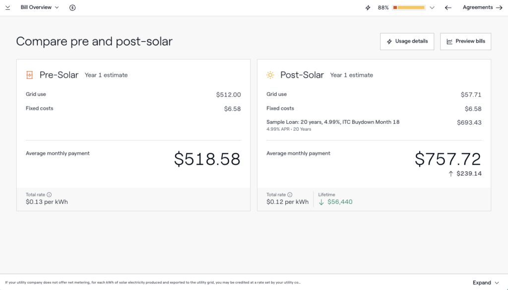Select the 88% energy offset bar

[x=409, y=7]
